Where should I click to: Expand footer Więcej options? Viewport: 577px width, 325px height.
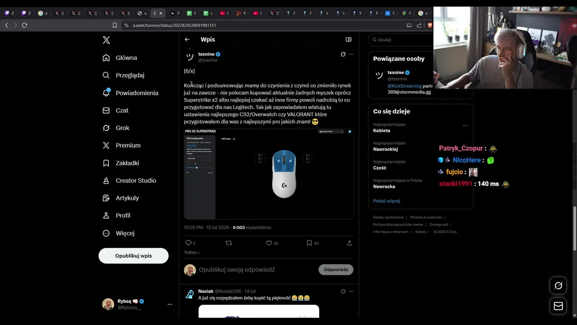(421, 232)
